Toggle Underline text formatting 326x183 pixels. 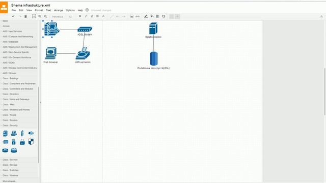[92, 16]
